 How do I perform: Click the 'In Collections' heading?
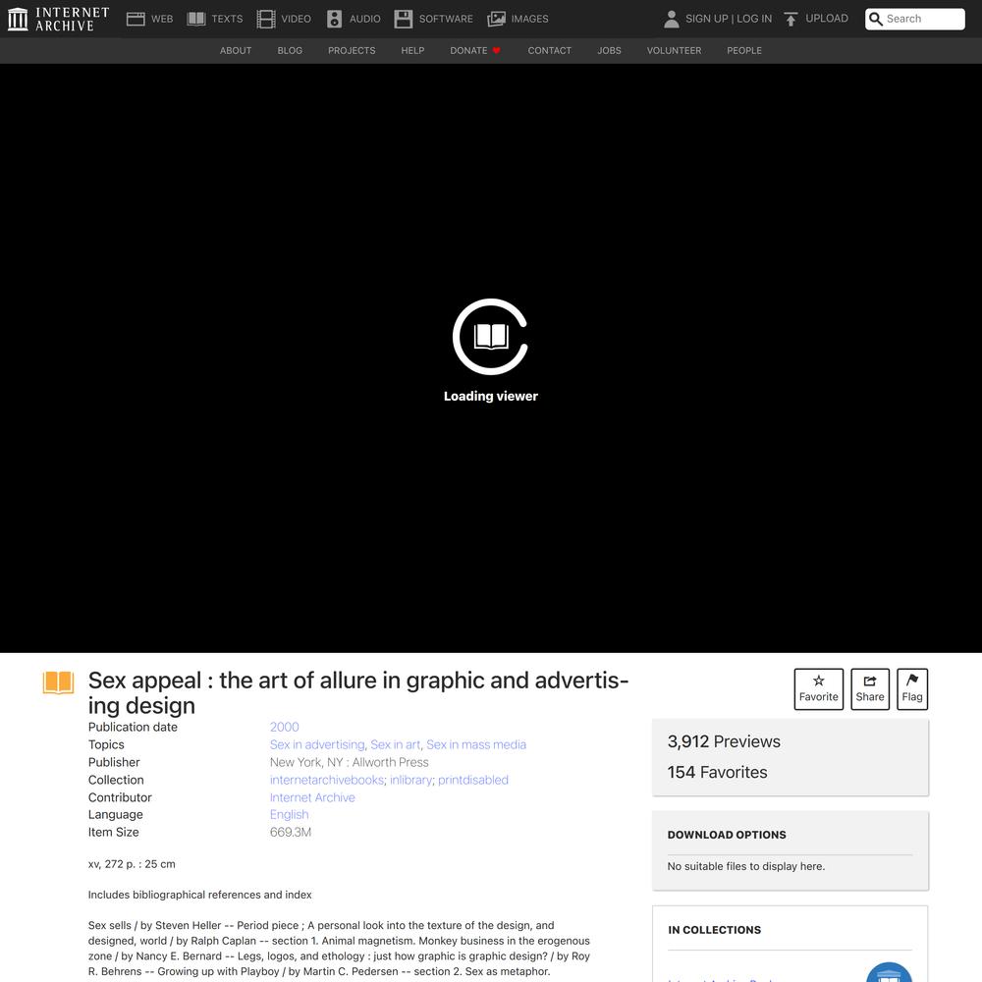pos(715,930)
